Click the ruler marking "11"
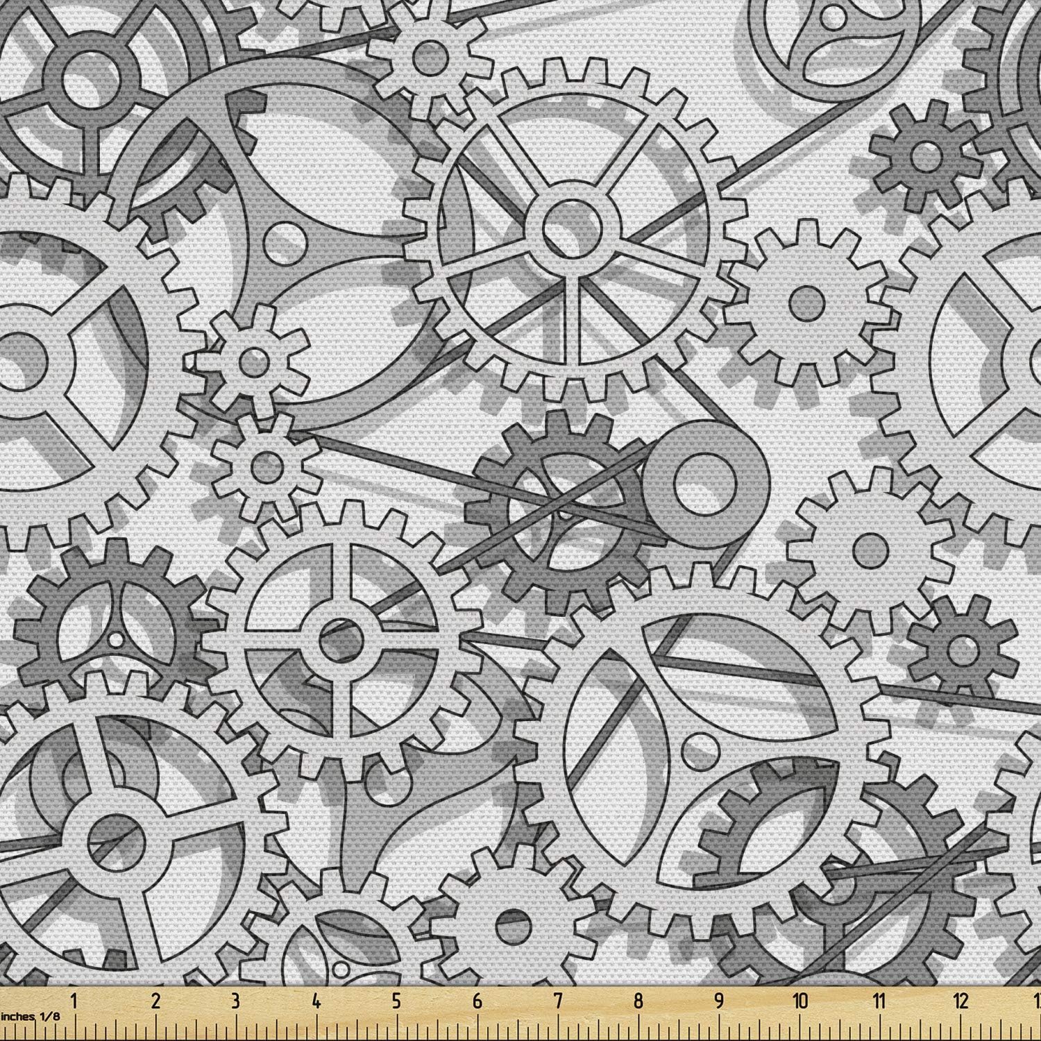 (880, 1001)
